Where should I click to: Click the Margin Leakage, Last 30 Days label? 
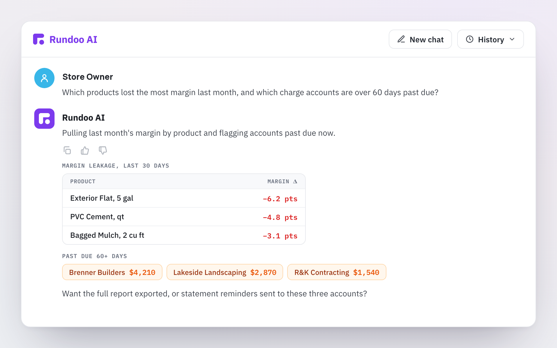[x=115, y=166]
